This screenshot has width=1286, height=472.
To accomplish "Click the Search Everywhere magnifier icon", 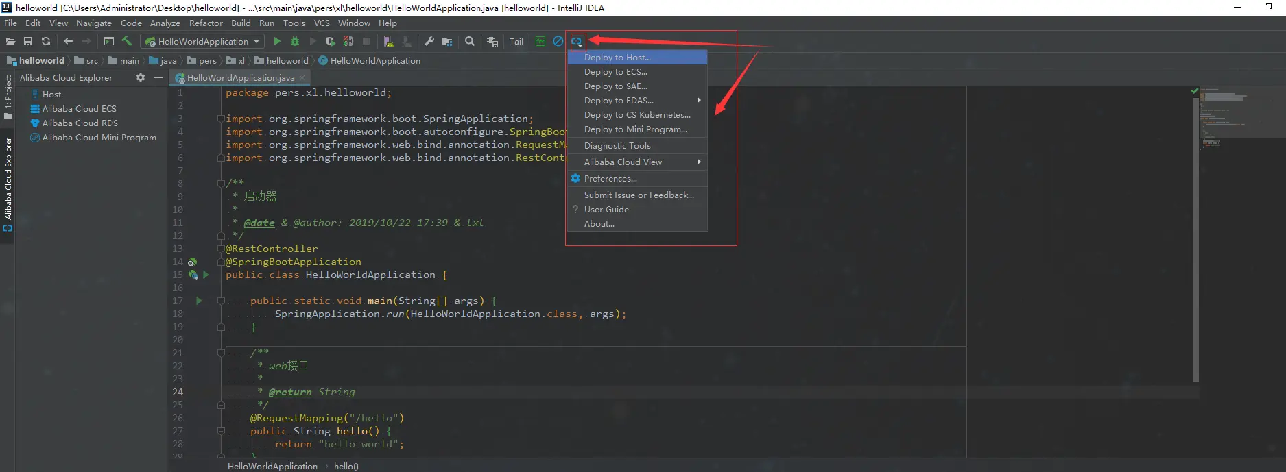I will pos(470,41).
